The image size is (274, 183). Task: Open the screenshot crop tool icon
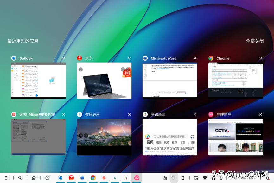(x=174, y=178)
